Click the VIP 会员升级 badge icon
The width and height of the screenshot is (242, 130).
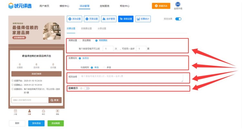[178, 5]
